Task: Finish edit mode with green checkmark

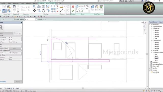Action: point(73,11)
